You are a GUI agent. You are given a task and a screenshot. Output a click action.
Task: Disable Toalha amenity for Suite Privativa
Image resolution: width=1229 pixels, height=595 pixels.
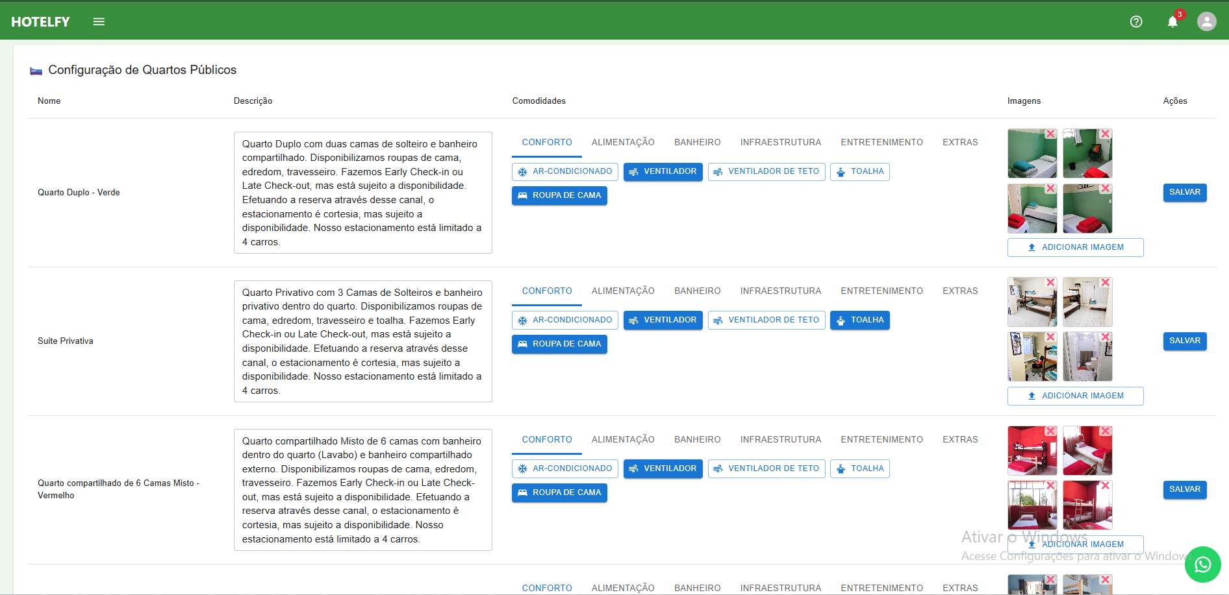pos(859,320)
